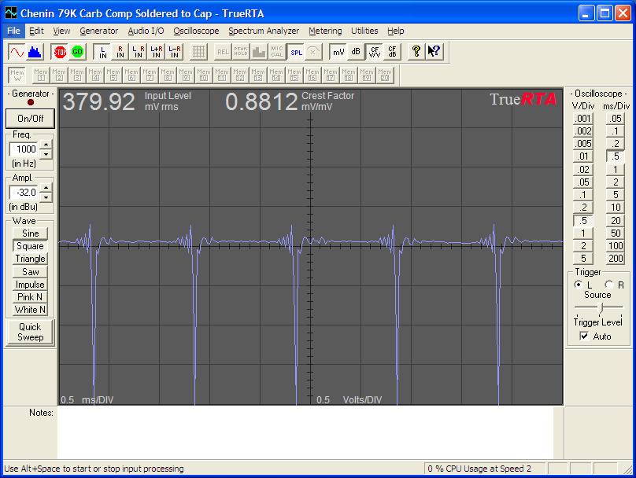The image size is (636, 478).
Task: Select trigger source R radio button
Action: click(x=608, y=285)
